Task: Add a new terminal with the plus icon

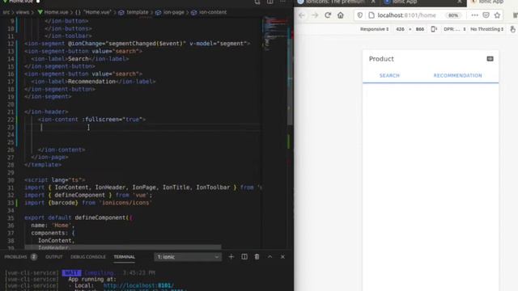Action: [x=231, y=257]
